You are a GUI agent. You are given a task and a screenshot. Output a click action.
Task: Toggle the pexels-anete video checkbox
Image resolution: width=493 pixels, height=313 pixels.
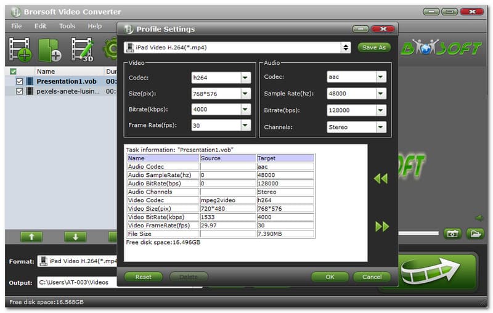20,91
